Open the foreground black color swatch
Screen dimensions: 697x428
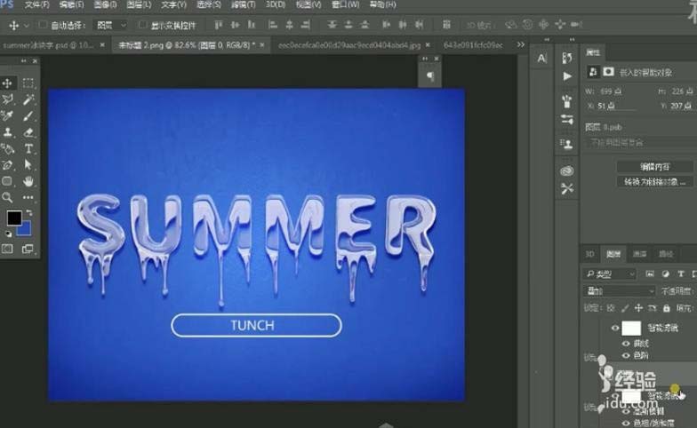(x=14, y=218)
